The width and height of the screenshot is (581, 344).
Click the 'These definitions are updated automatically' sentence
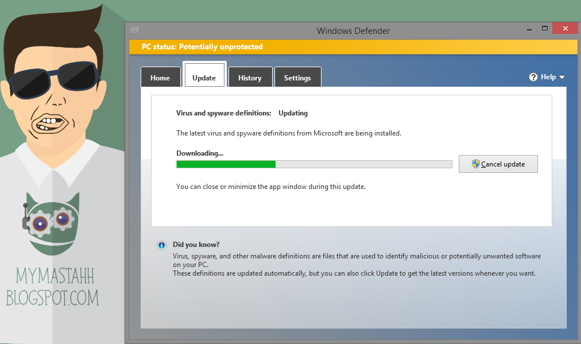[x=354, y=273]
